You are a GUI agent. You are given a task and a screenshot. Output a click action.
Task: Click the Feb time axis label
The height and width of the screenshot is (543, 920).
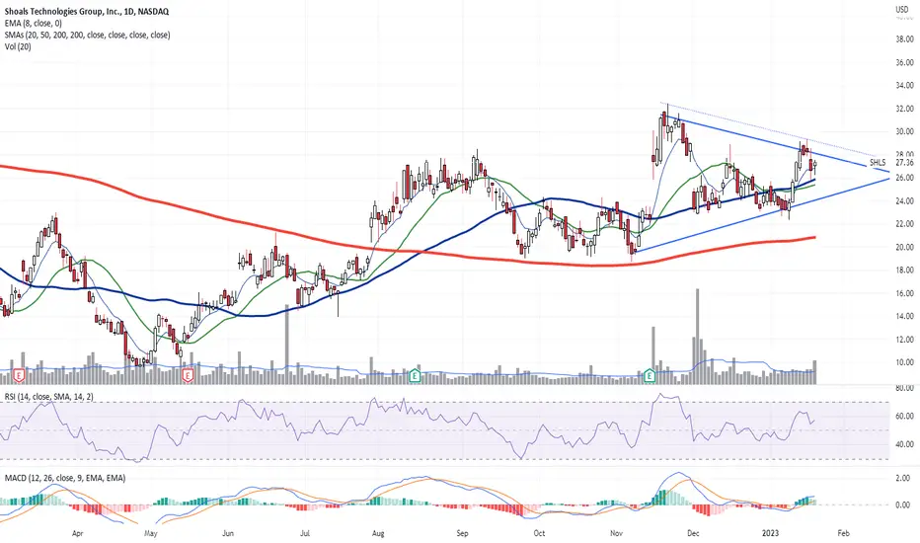pos(843,533)
